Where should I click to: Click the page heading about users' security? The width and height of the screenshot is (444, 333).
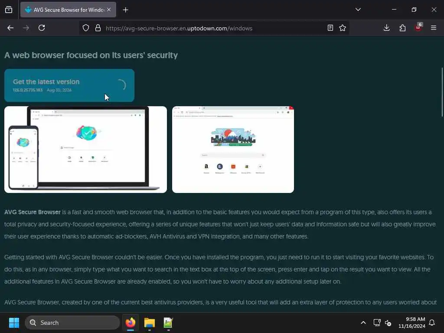(x=91, y=55)
